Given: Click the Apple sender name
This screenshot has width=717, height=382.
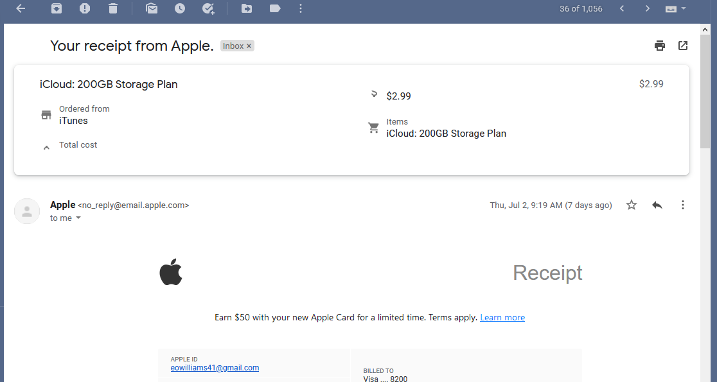Looking at the screenshot, I should click(63, 205).
